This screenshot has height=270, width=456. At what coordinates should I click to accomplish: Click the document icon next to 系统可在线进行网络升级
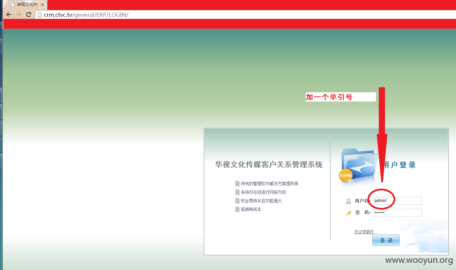237,192
